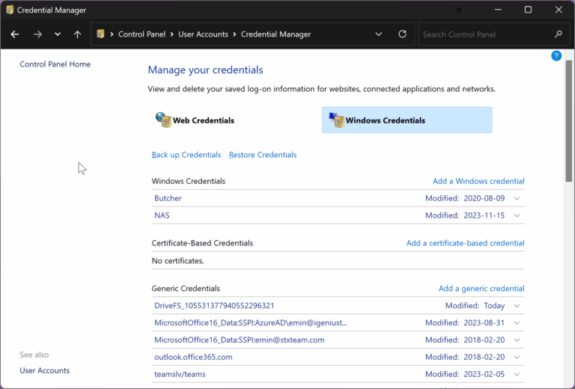The width and height of the screenshot is (575, 389).
Task: Open MicrosoftOffice16_Data:SSPI:AzureAD entry
Action: [x=251, y=322]
